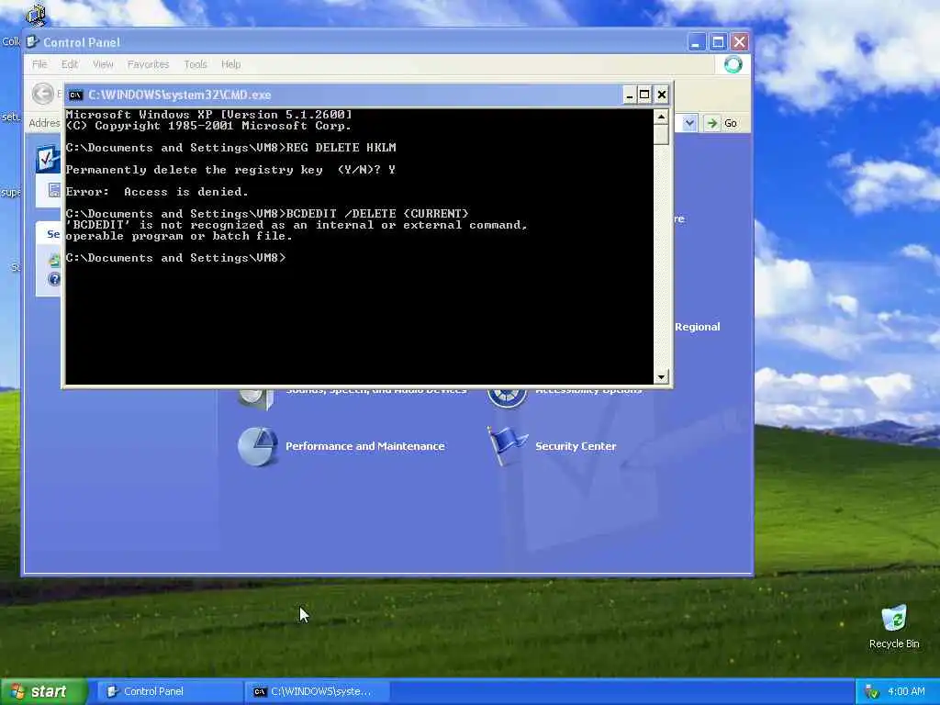Image resolution: width=940 pixels, height=705 pixels.
Task: Click the help question mark icon in side pane
Action: click(54, 279)
